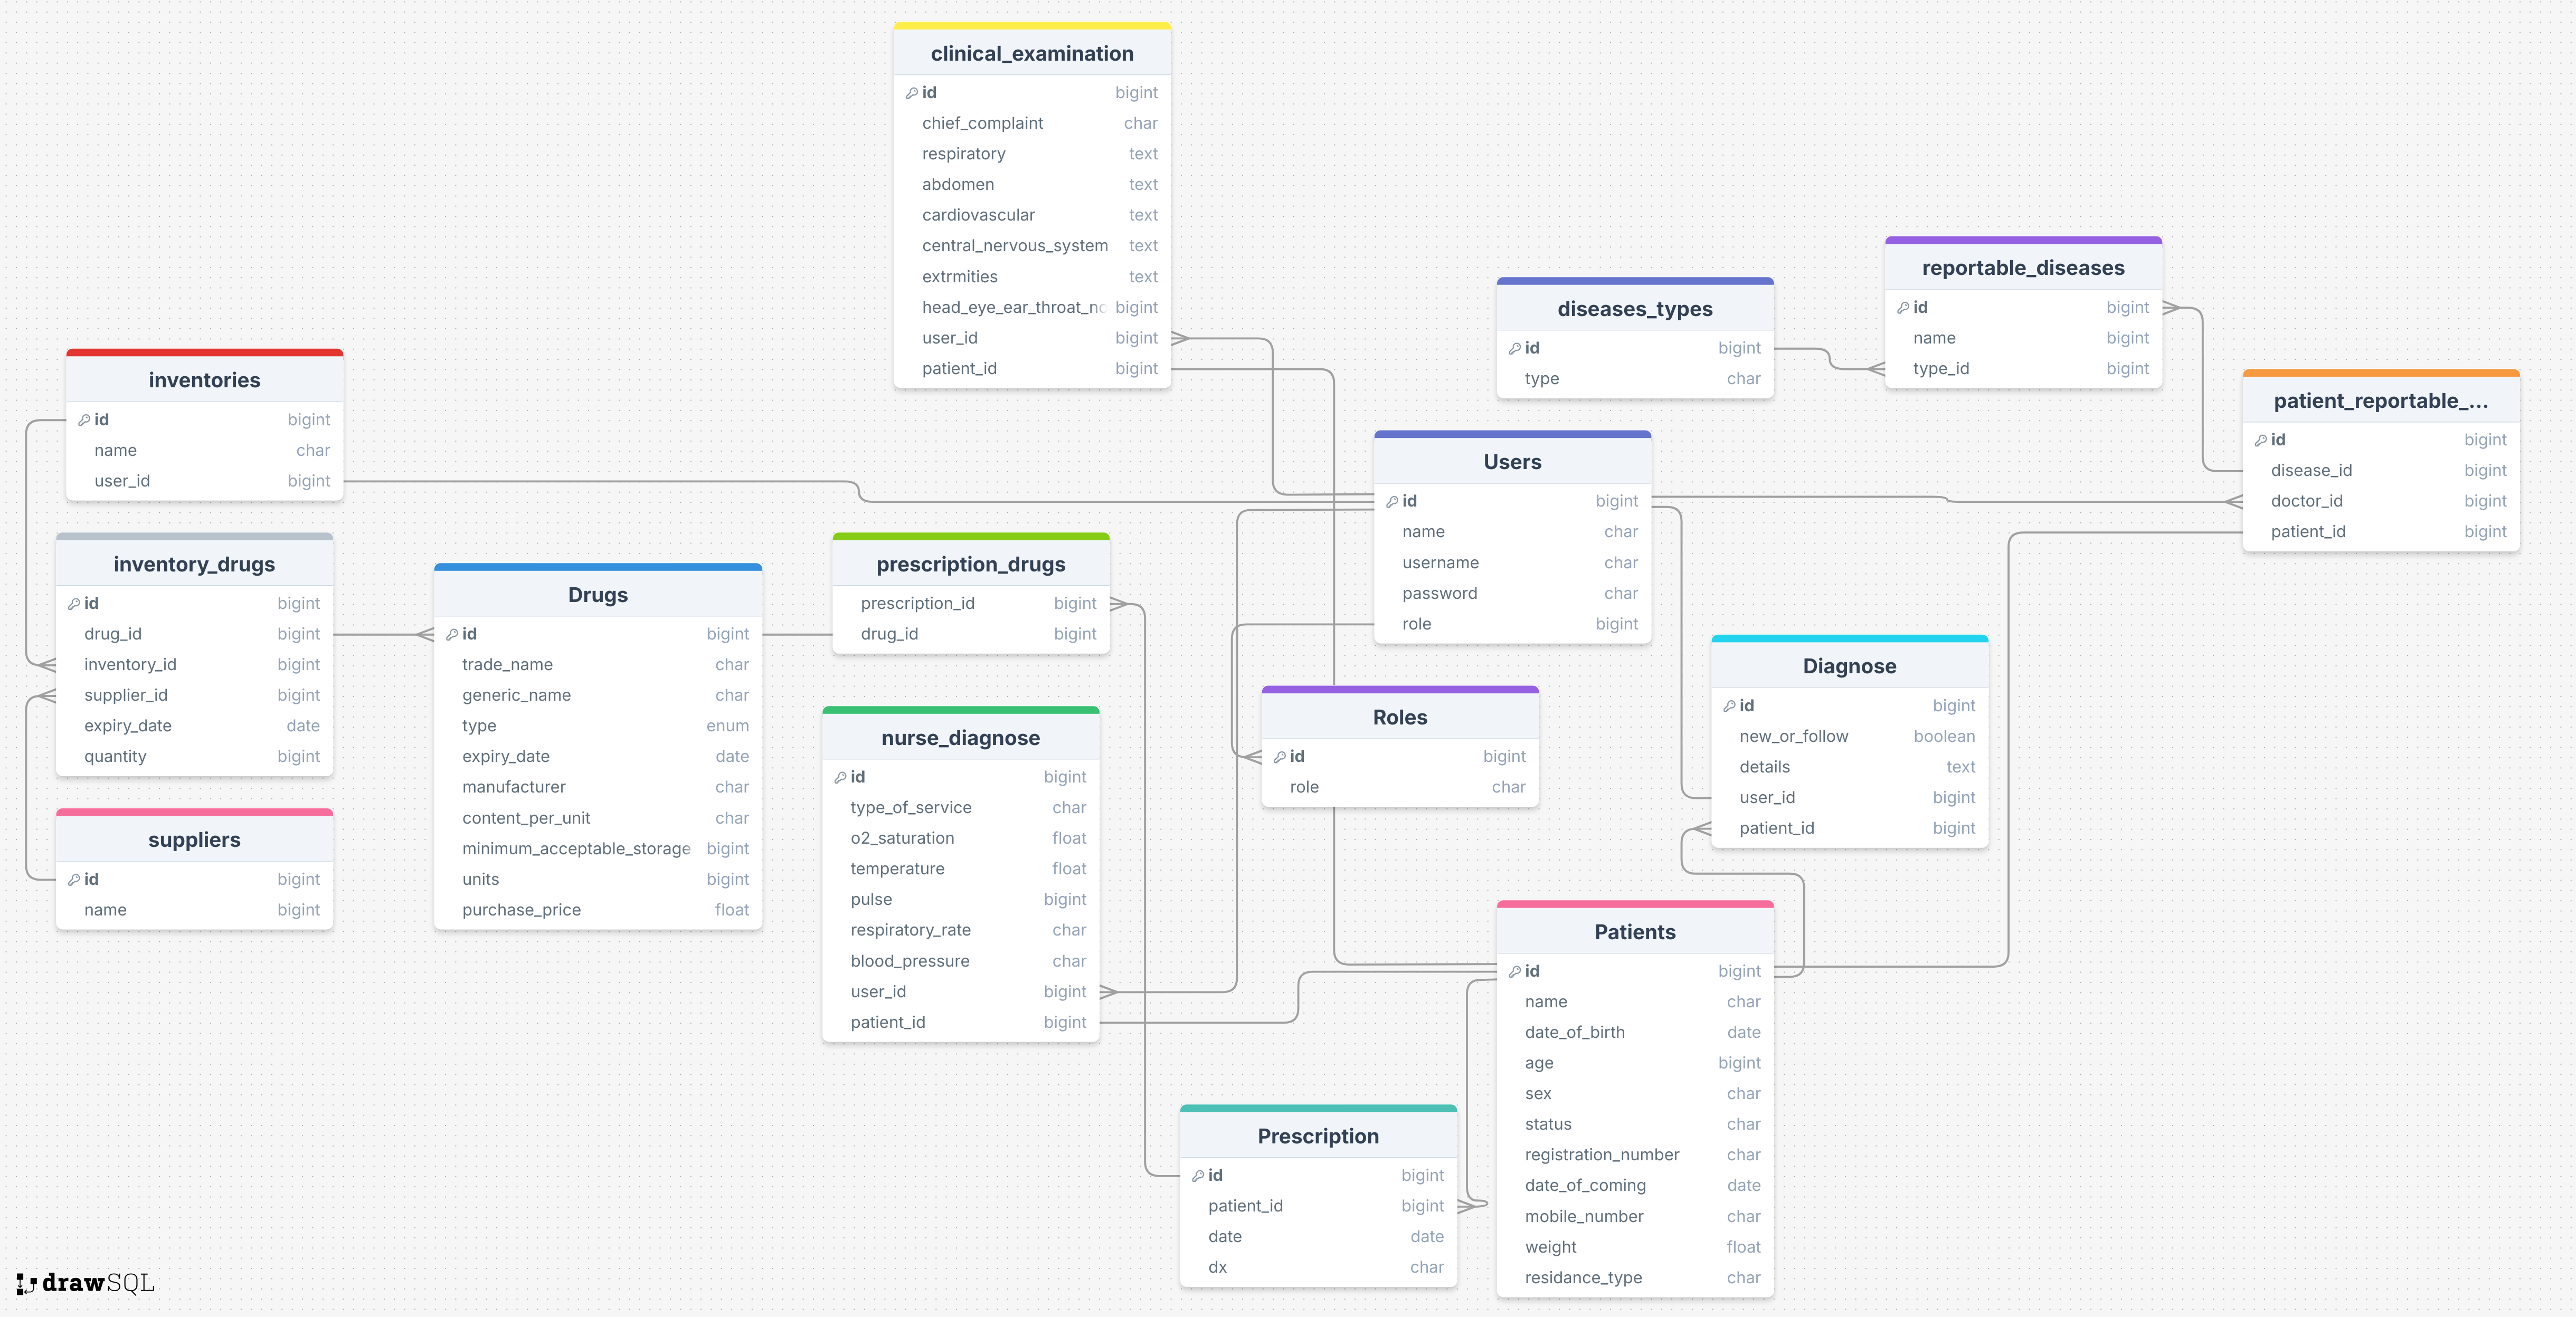Click the key icon in clinical_examination id row
2576x1317 pixels.
pyautogui.click(x=912, y=93)
